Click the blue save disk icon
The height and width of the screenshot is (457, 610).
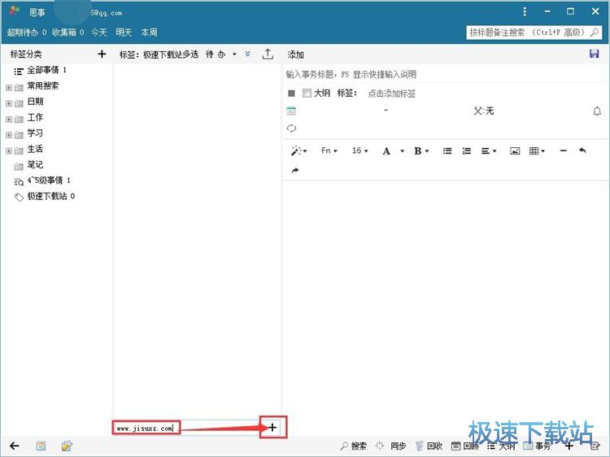pyautogui.click(x=594, y=54)
